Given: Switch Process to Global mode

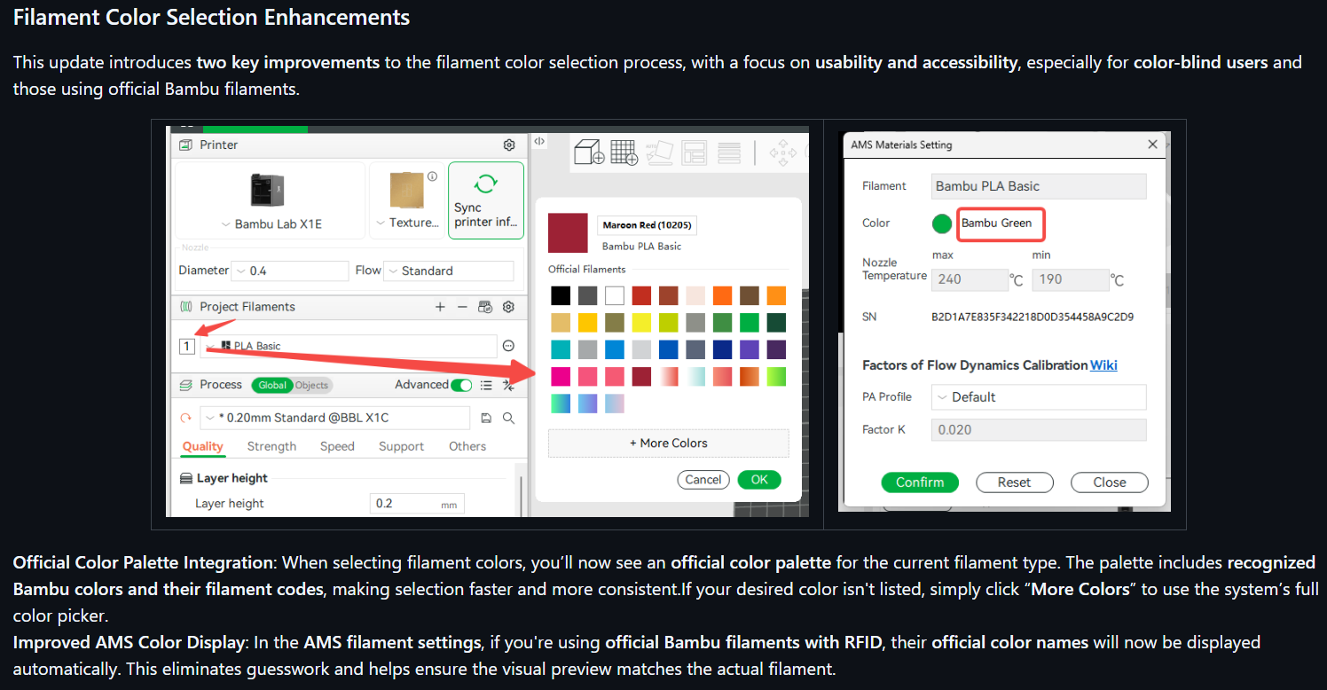Looking at the screenshot, I should tap(272, 385).
